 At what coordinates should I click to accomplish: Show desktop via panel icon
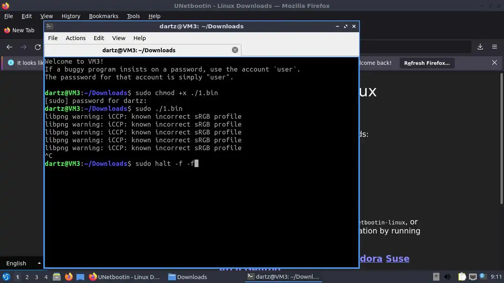pyautogui.click(x=80, y=277)
